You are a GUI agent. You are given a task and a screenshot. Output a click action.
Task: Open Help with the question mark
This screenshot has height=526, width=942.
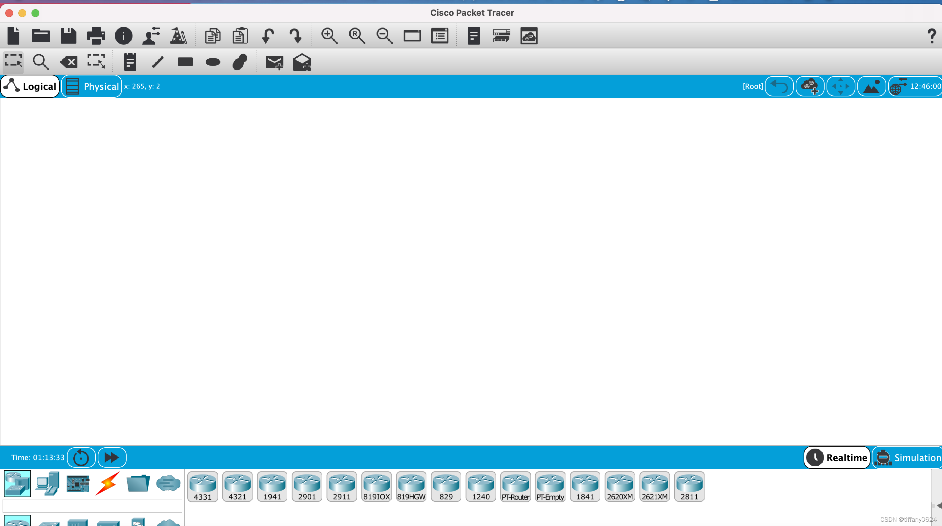coord(932,36)
